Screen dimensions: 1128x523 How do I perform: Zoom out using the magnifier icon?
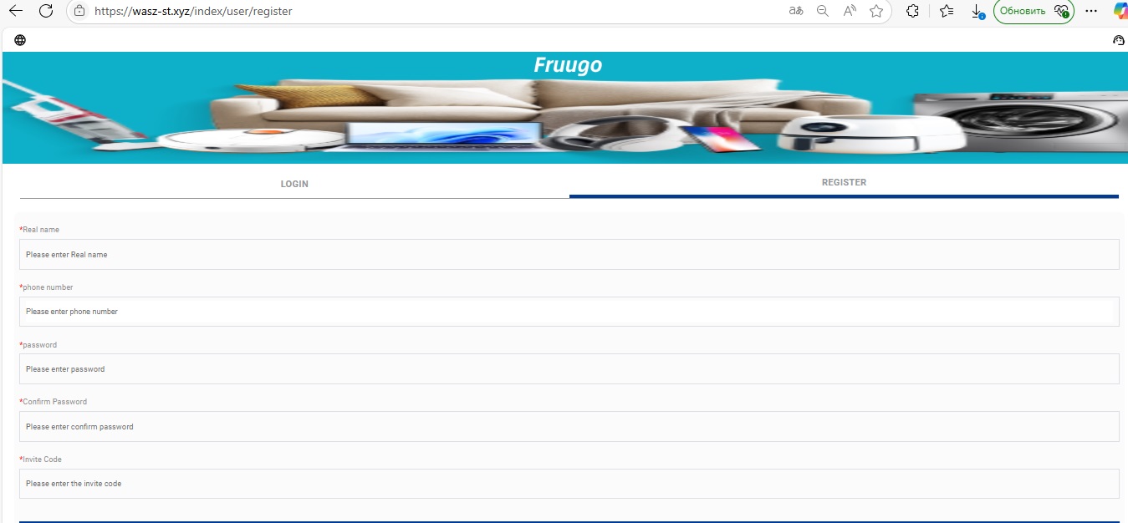823,11
